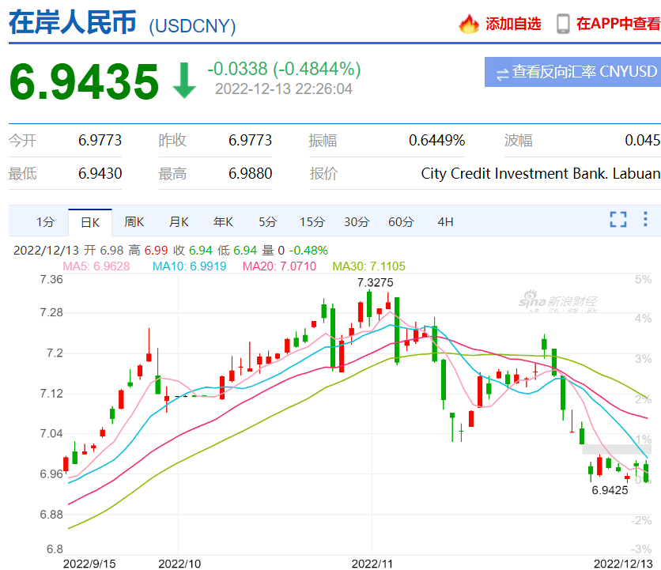Click the 2022/12/13 end date label

(623, 564)
